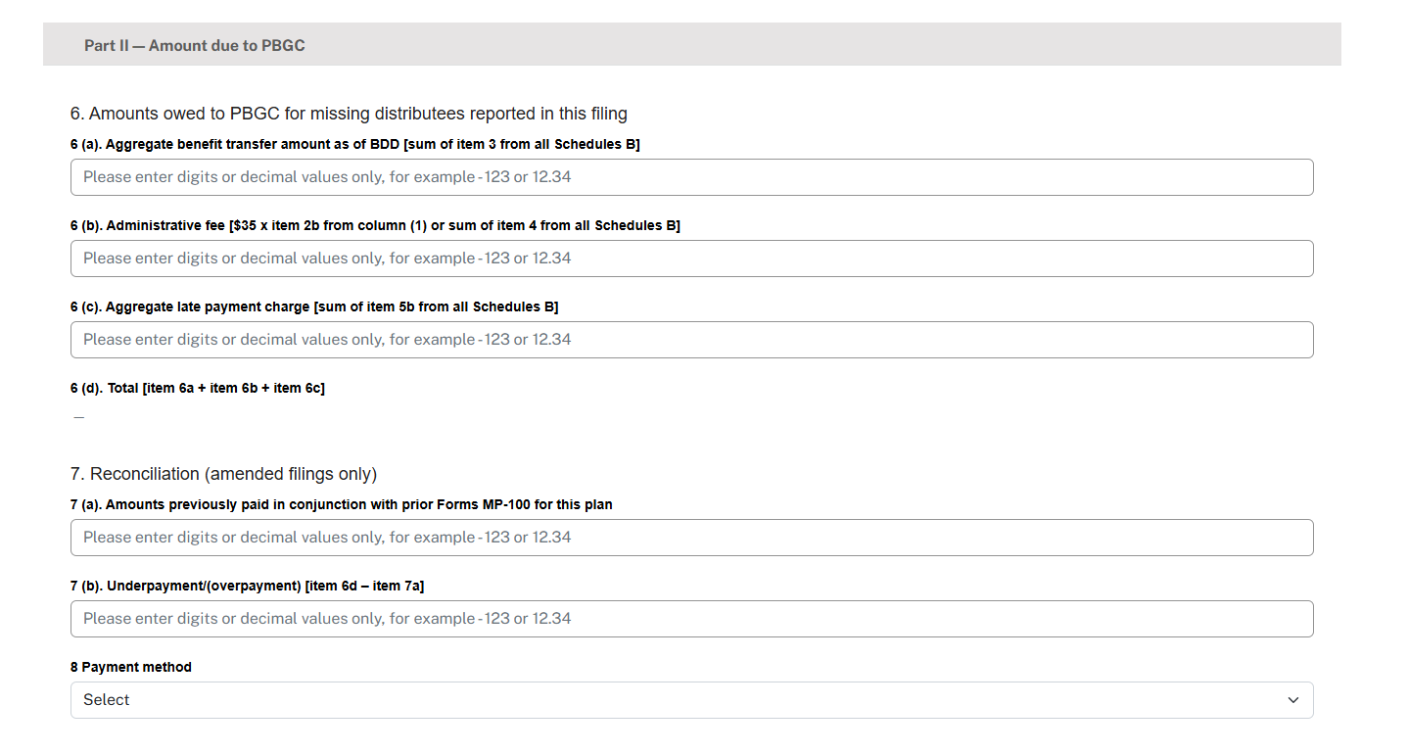Click the 7(b) Underpayment/(overpayment) label
Viewport: 1407px width, 753px height.
click(247, 586)
